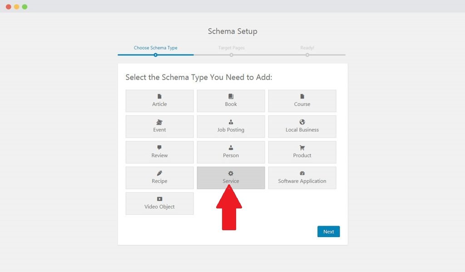The image size is (465, 272).
Task: Click the Service gear icon
Action: click(x=231, y=173)
